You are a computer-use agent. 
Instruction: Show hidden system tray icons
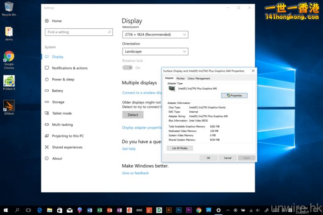228,210
